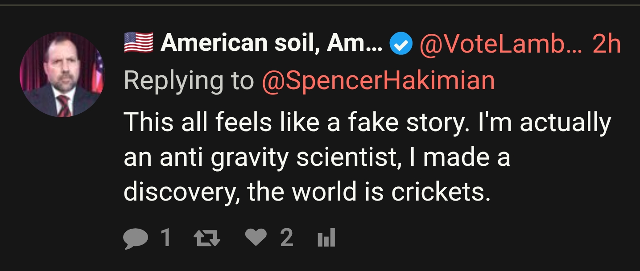The width and height of the screenshot is (640, 271).
Task: Open the @SpencerHakimian mention link
Action: [378, 80]
